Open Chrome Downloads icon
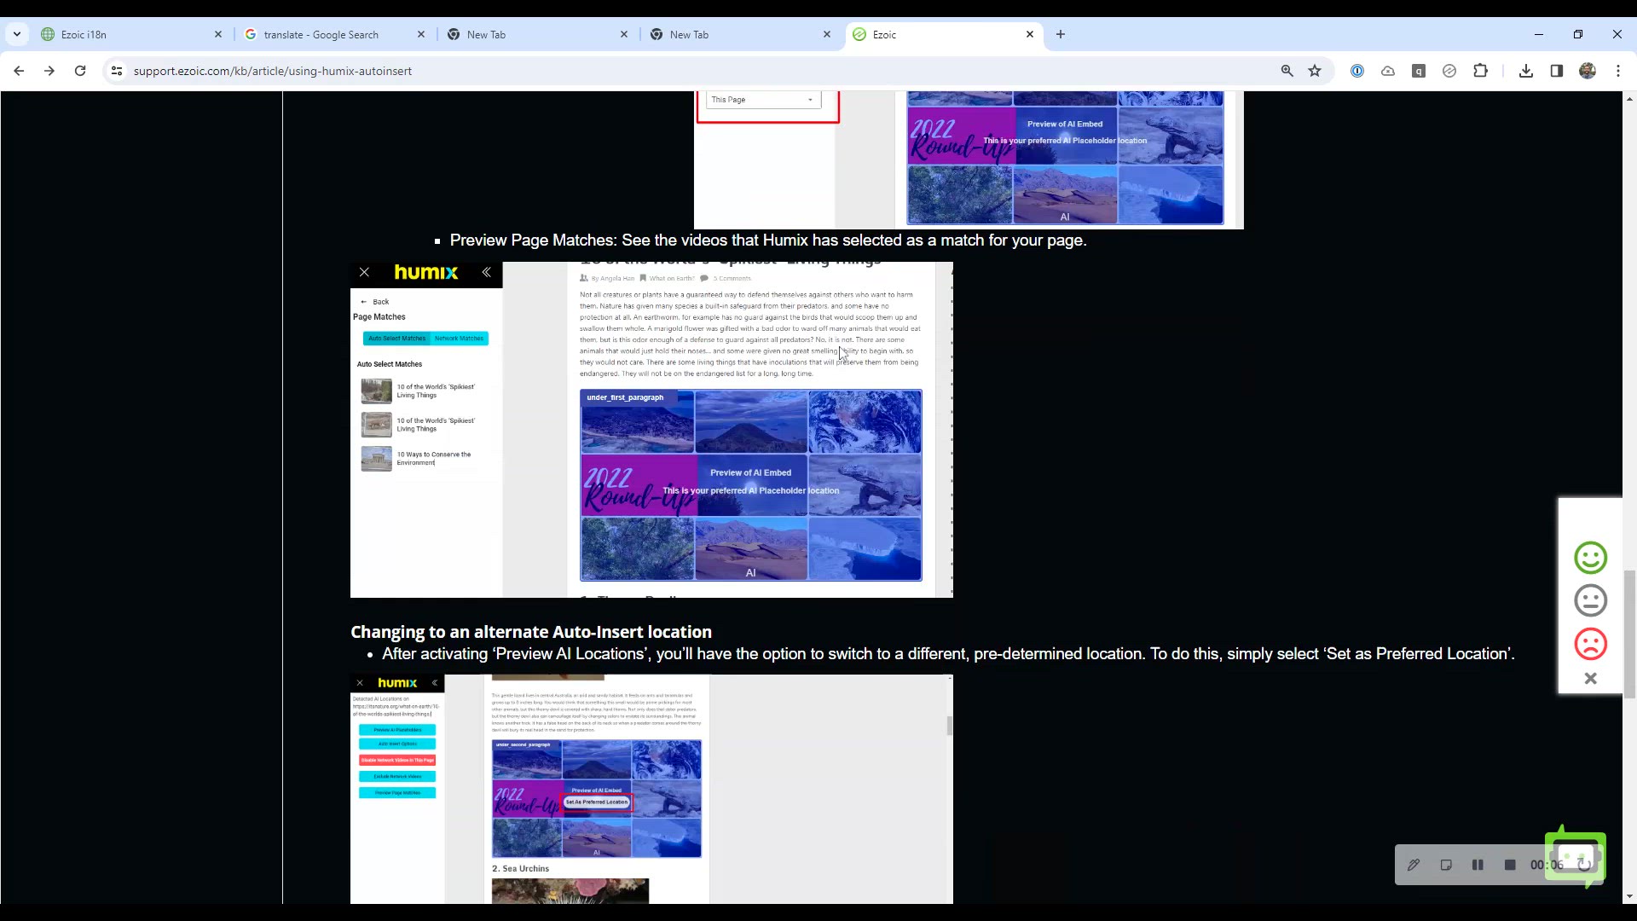 pyautogui.click(x=1526, y=71)
